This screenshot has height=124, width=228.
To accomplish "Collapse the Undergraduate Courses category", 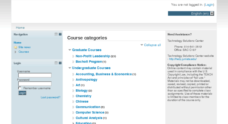I will coord(70,68).
